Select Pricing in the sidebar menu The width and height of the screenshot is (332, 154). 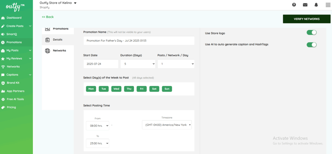click(11, 107)
